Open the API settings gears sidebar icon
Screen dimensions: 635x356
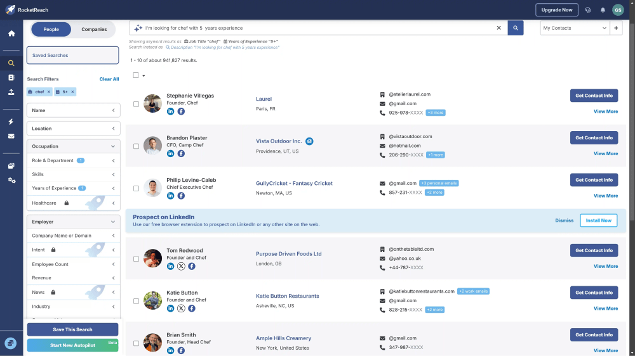tap(11, 181)
